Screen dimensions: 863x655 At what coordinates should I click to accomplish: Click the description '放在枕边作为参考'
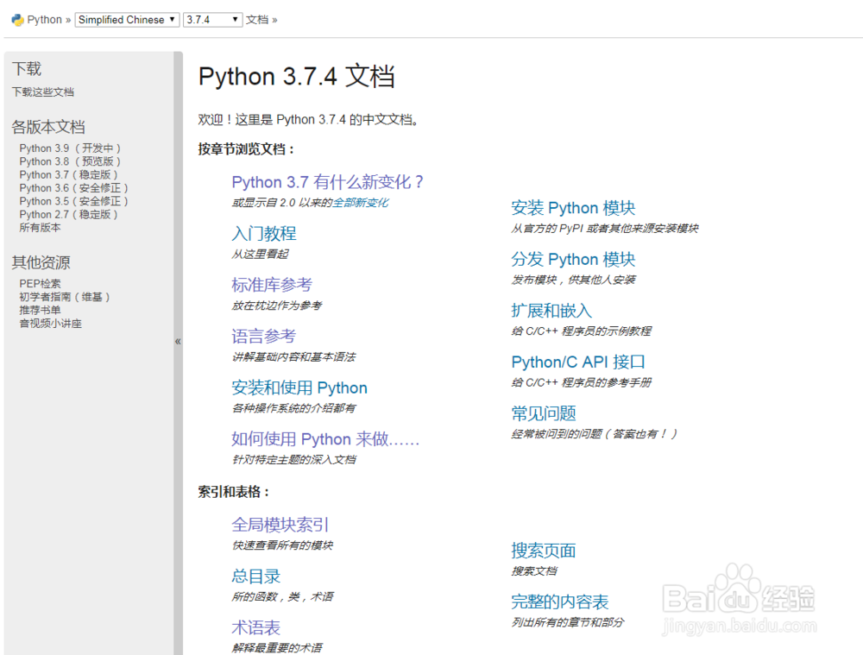pyautogui.click(x=277, y=305)
